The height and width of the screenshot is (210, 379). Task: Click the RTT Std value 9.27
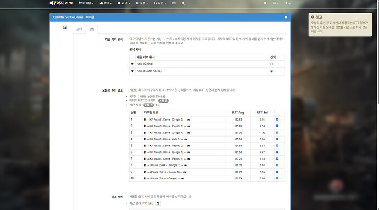coord(262,152)
